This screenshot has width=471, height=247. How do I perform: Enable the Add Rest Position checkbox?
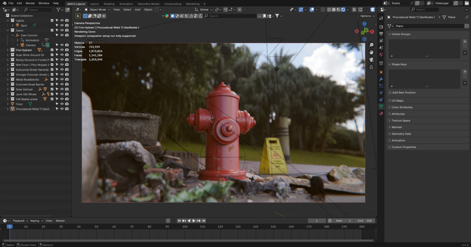click(390, 92)
